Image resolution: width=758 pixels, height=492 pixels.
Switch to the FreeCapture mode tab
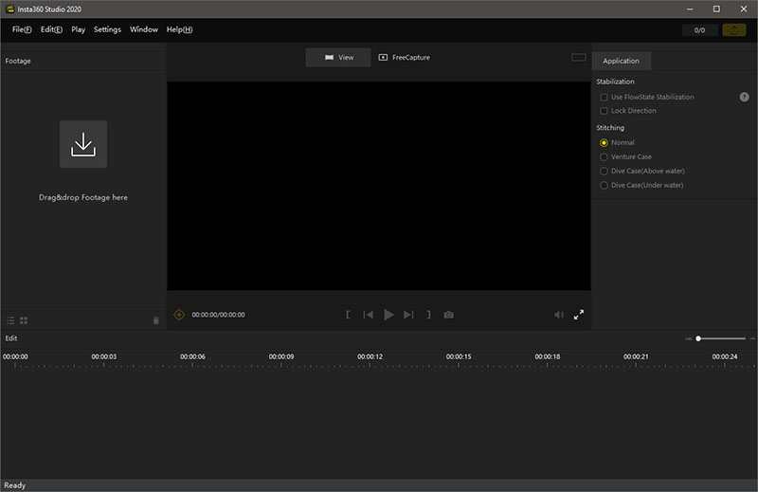[x=405, y=57]
